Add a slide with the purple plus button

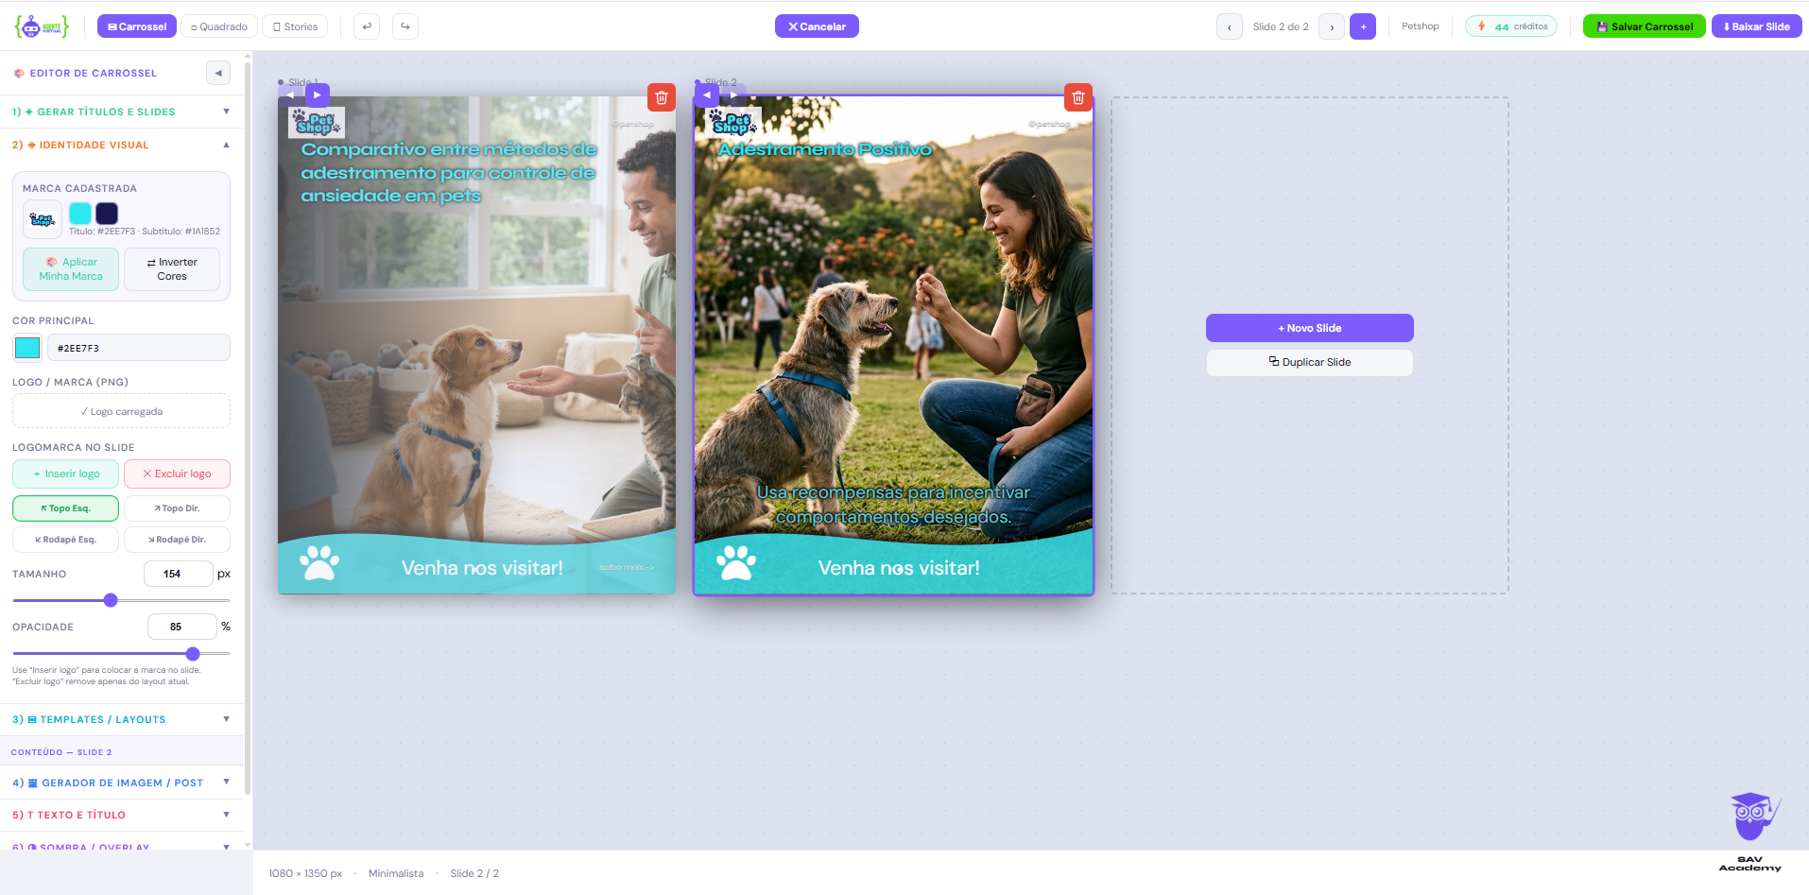[x=1363, y=26]
